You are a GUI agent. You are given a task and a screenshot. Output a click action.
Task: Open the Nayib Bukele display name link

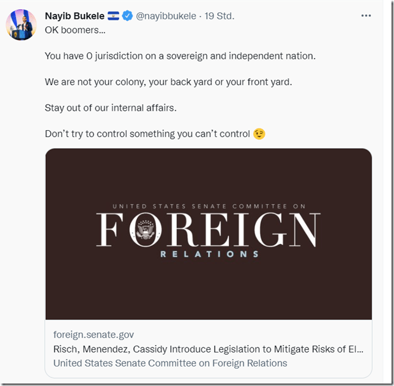[75, 17]
